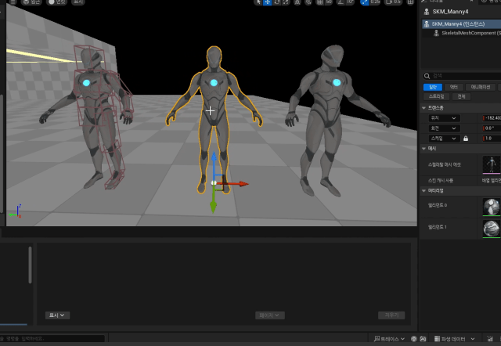Click the search magnifier icon
This screenshot has width=501, height=346.
pos(427,76)
